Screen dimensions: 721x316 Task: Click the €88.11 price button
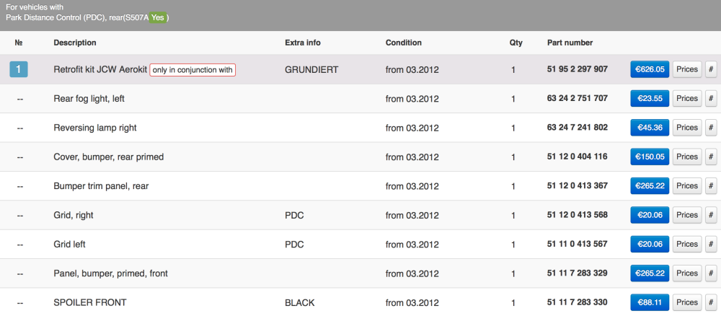[650, 302]
